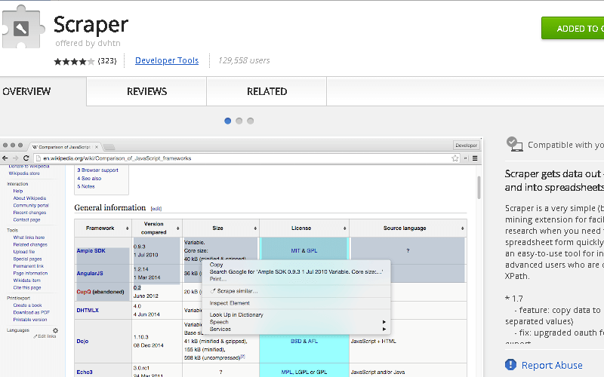Open the Community portal sidebar link
This screenshot has width=604, height=377.
pyautogui.click(x=31, y=205)
